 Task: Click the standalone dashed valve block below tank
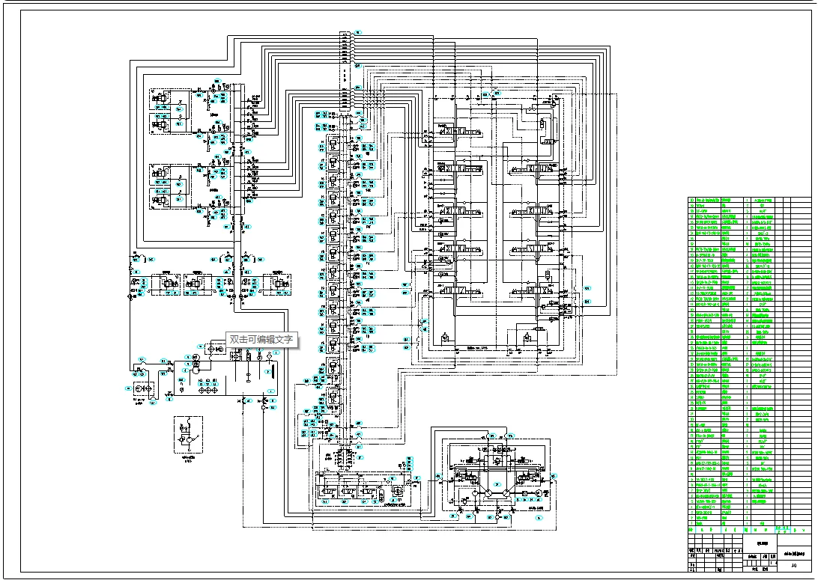pos(188,435)
